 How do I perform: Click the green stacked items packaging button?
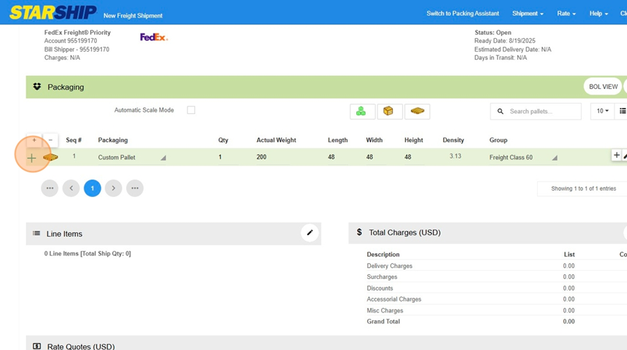361,111
